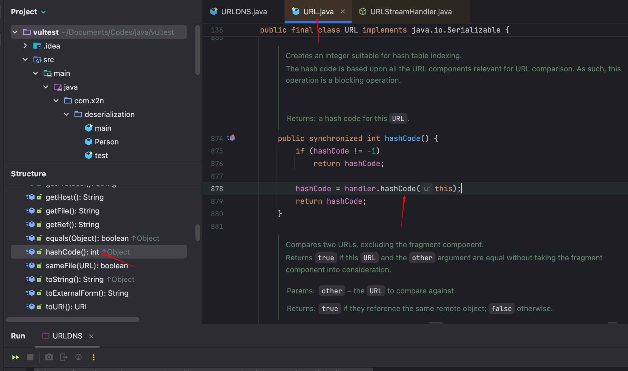Collapse the java folder node
This screenshot has width=628, height=371.
(46, 87)
